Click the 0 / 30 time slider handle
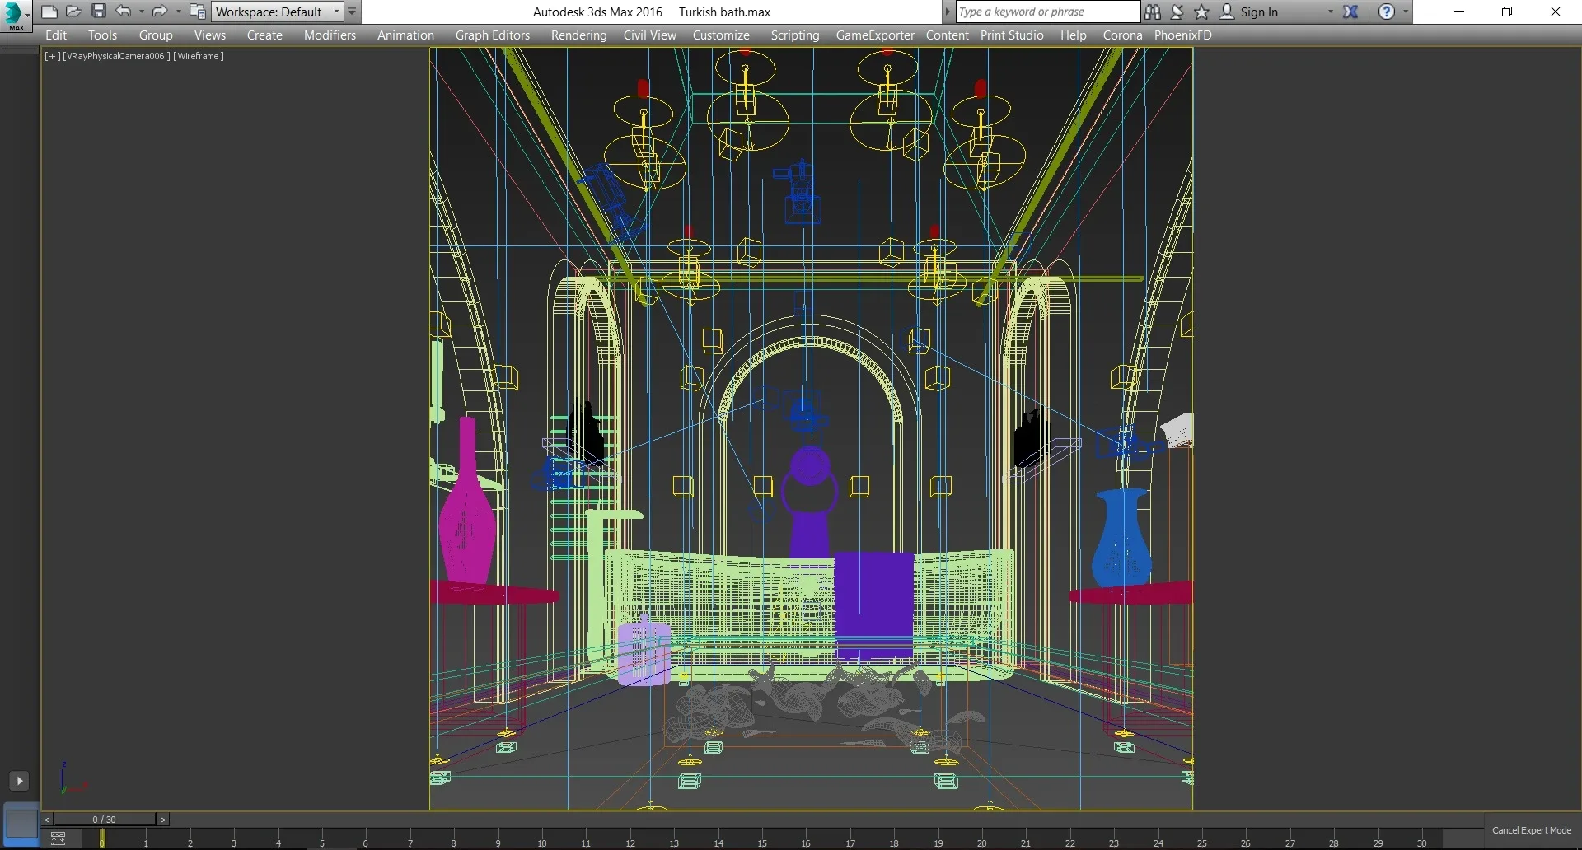 point(105,820)
